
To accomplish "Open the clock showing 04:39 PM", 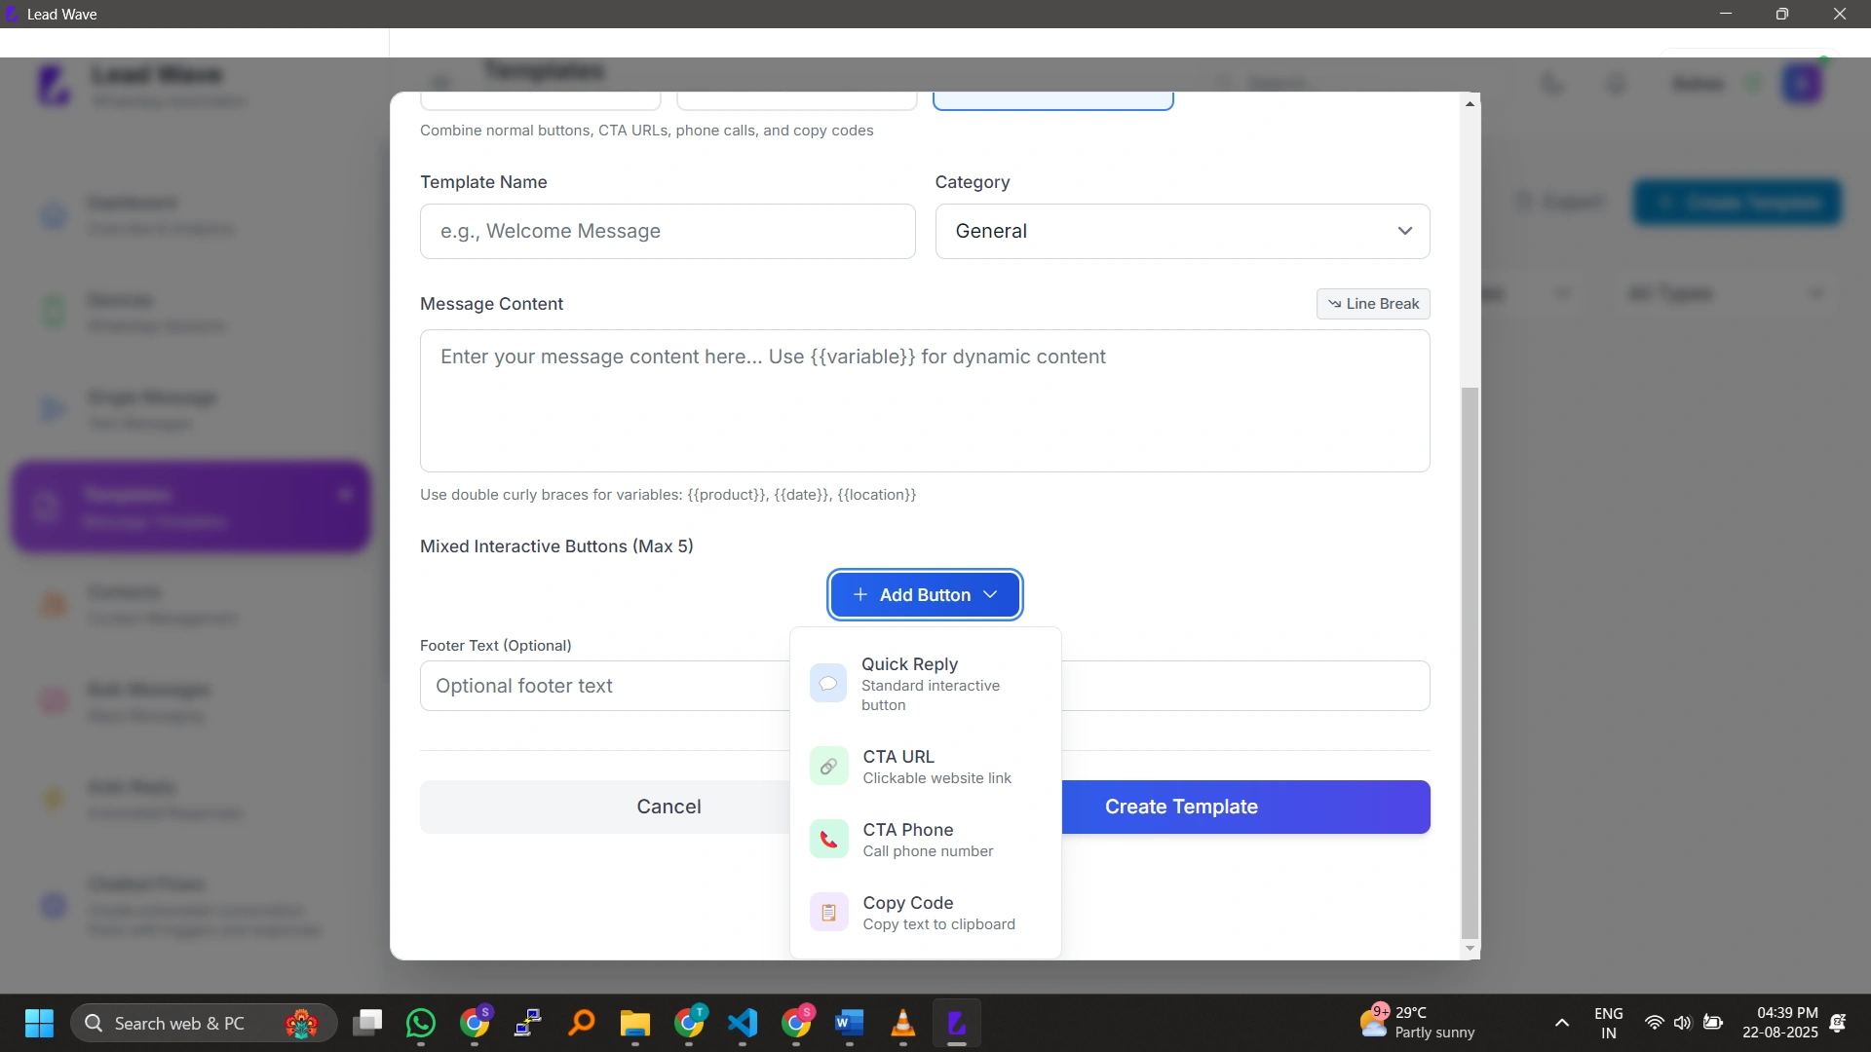I will click(x=1780, y=1023).
